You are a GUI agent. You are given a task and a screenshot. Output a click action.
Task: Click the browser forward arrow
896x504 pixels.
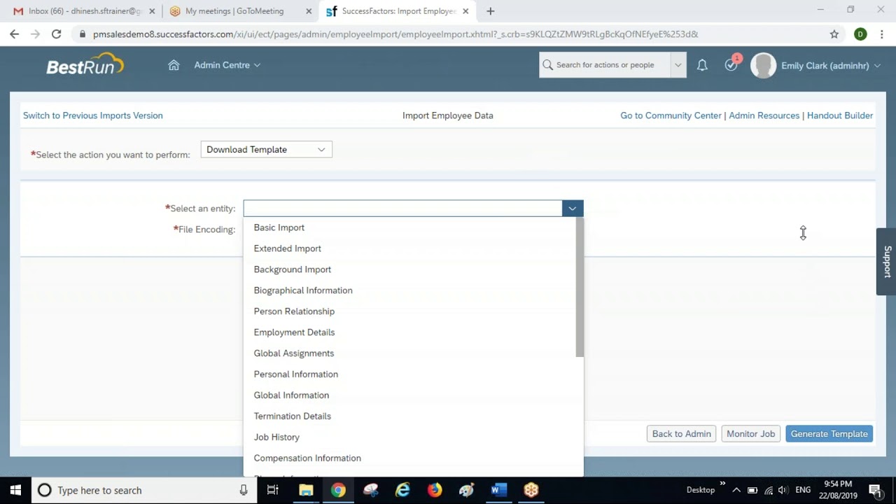35,34
